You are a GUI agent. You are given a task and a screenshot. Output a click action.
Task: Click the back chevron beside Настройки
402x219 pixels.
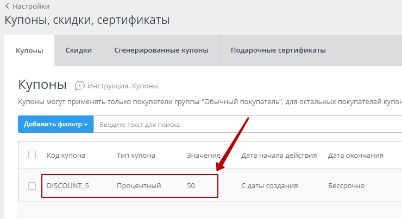tap(7, 7)
